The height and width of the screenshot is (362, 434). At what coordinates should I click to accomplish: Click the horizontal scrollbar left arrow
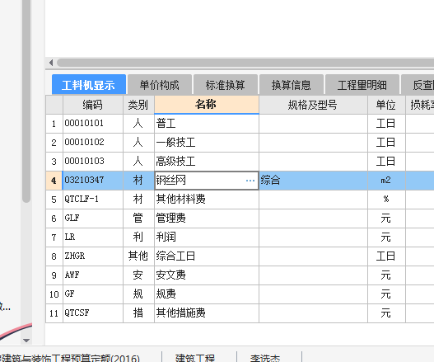coord(51,63)
